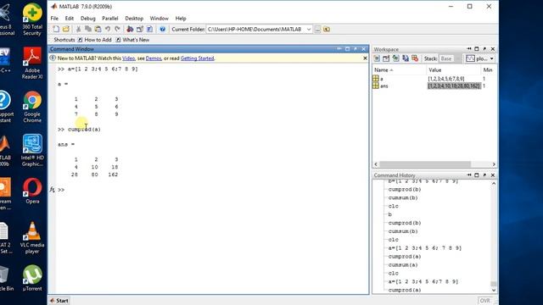543x305 pixels.
Task: Click New variable icon in Workspace toolbar
Action: click(x=377, y=58)
